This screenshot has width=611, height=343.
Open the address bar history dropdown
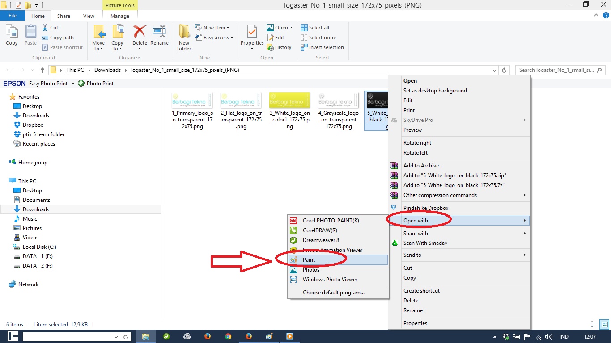pos(494,70)
